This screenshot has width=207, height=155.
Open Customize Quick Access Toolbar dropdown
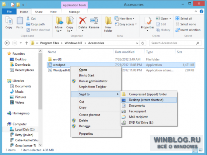pos(23,5)
